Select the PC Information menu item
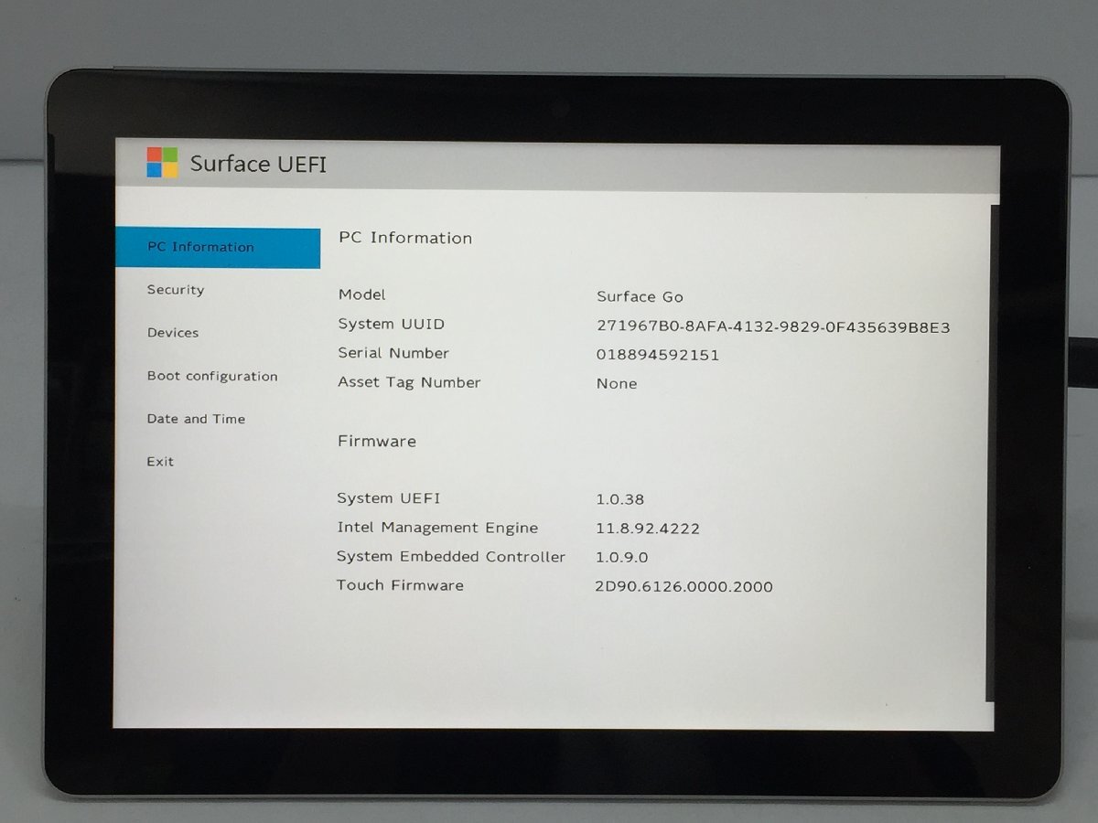This screenshot has width=1098, height=823. tap(218, 247)
